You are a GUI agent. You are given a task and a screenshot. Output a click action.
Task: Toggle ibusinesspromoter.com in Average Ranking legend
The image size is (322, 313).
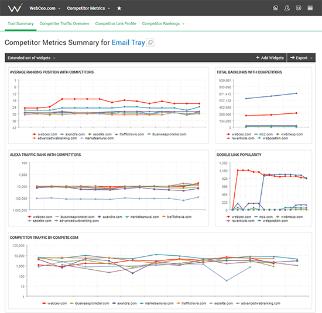tap(167, 134)
